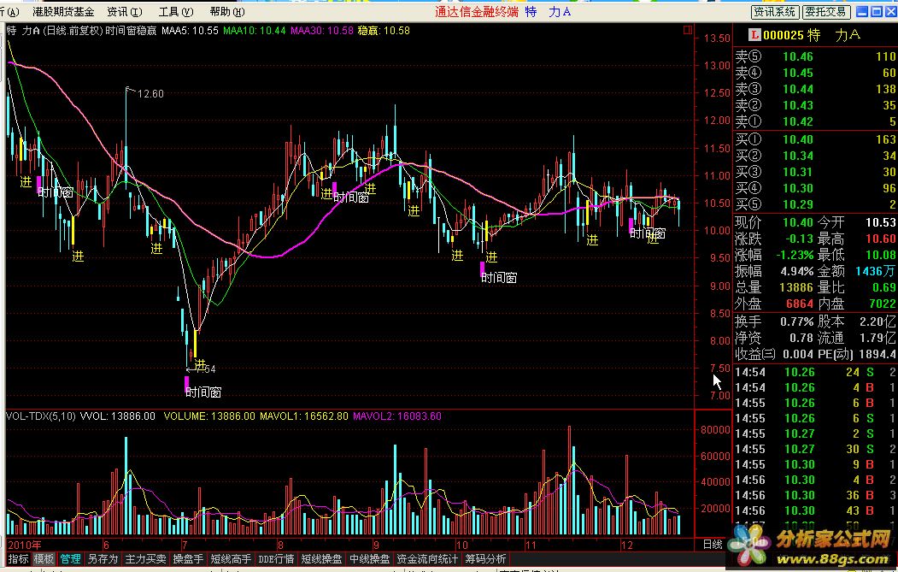Click the 14:56 trade at 10.30 with volume 43
898x572 pixels.
click(815, 510)
